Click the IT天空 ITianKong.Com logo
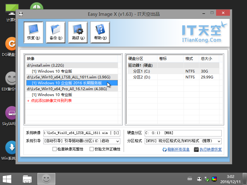 tap(204, 33)
